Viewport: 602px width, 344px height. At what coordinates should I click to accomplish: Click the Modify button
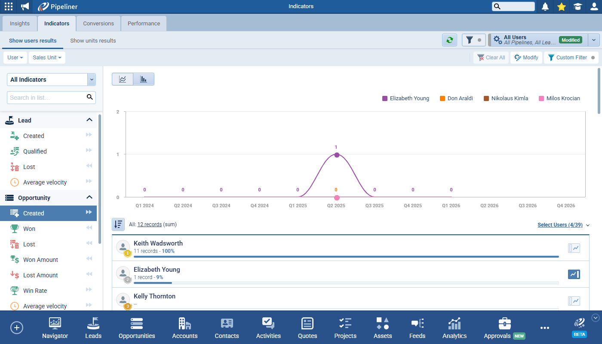coord(526,58)
